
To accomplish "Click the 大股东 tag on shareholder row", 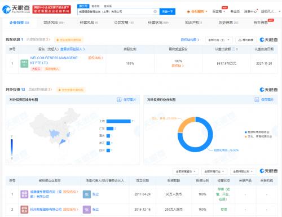I will pyautogui.click(x=36, y=69).
